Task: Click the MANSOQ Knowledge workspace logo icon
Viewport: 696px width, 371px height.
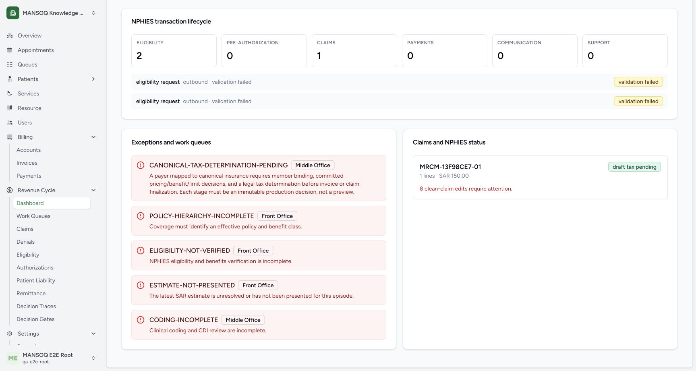Action: click(x=13, y=13)
